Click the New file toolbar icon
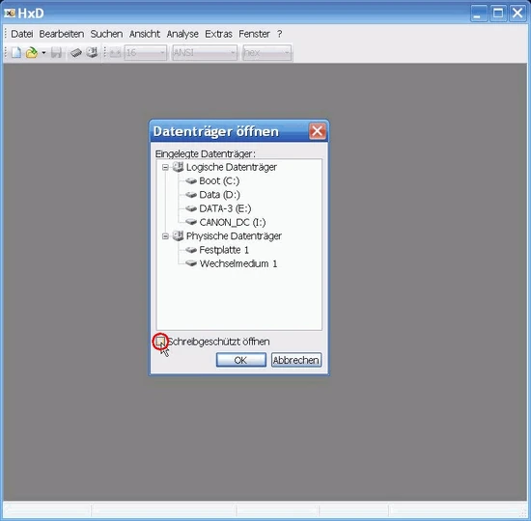 coord(16,53)
